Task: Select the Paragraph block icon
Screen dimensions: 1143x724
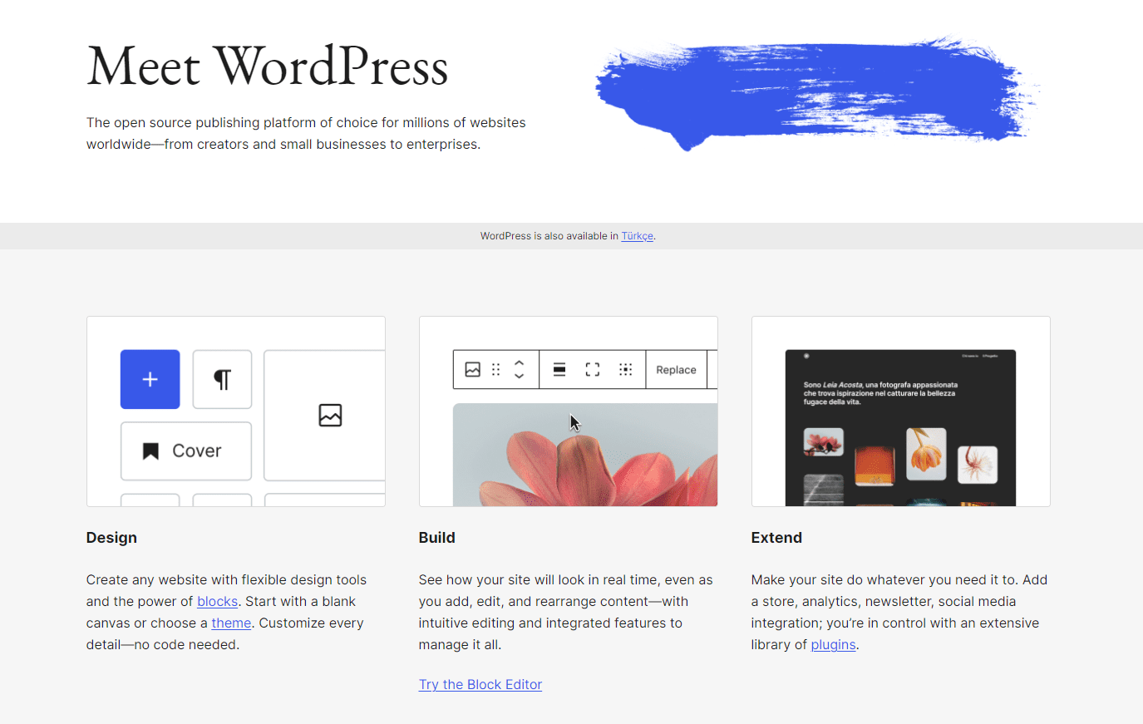Action: click(222, 379)
